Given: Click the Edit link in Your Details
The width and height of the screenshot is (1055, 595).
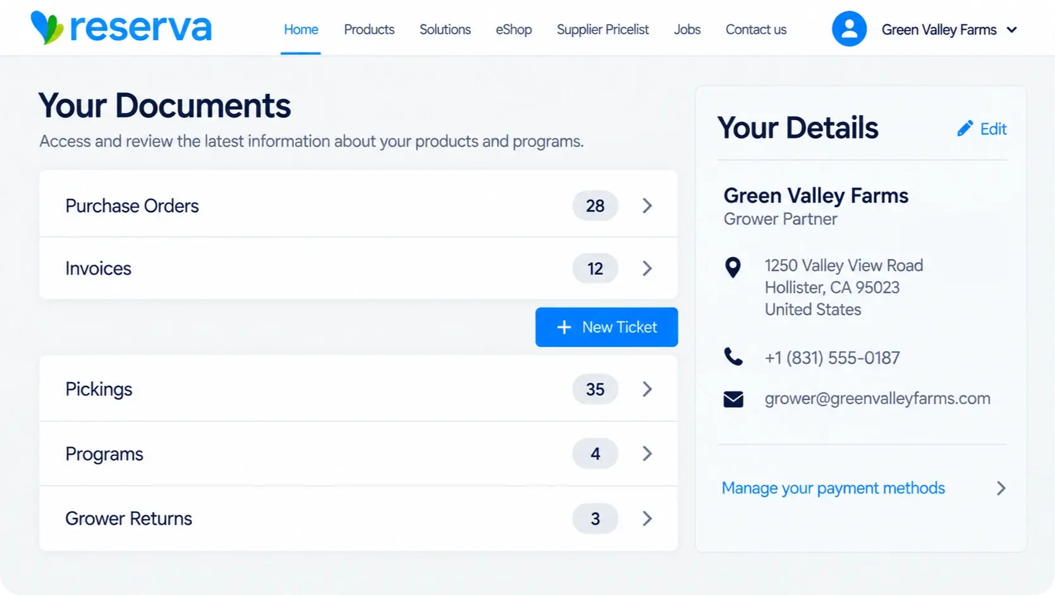Looking at the screenshot, I should point(993,129).
